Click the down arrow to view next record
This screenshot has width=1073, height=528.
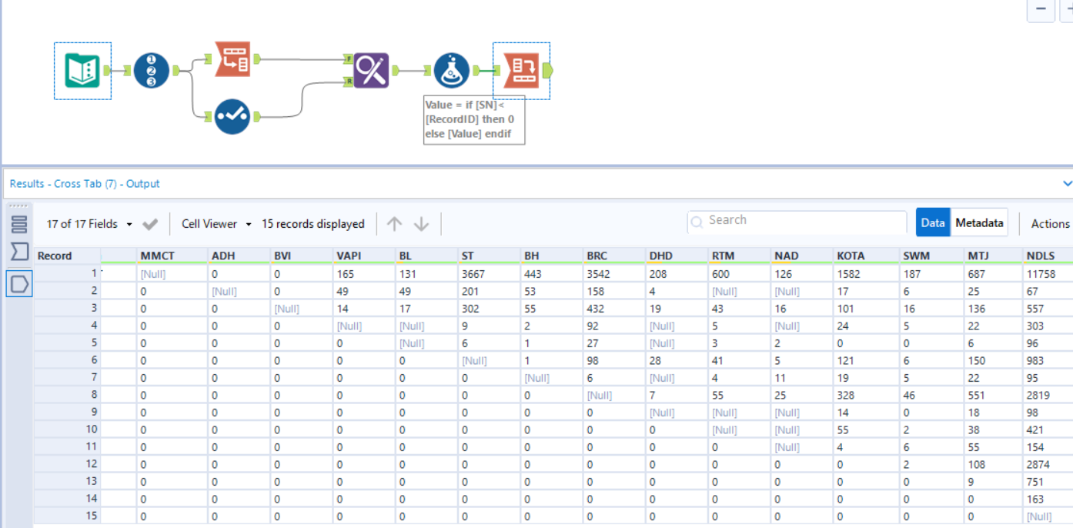422,223
